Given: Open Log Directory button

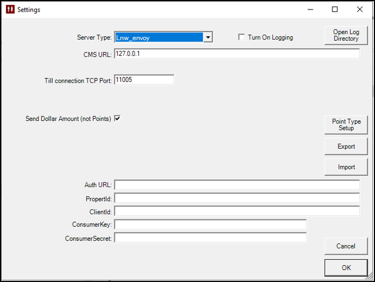Looking at the screenshot, I should 346,35.
